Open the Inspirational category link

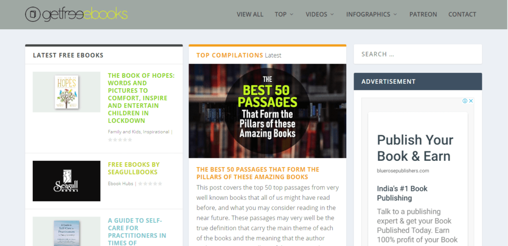[x=156, y=132]
